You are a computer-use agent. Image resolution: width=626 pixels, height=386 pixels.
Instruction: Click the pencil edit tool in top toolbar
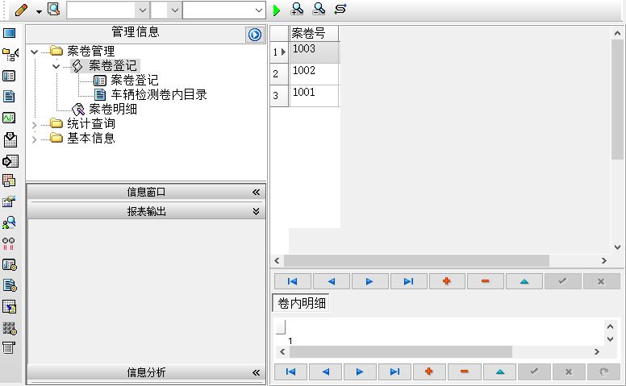pyautogui.click(x=21, y=10)
